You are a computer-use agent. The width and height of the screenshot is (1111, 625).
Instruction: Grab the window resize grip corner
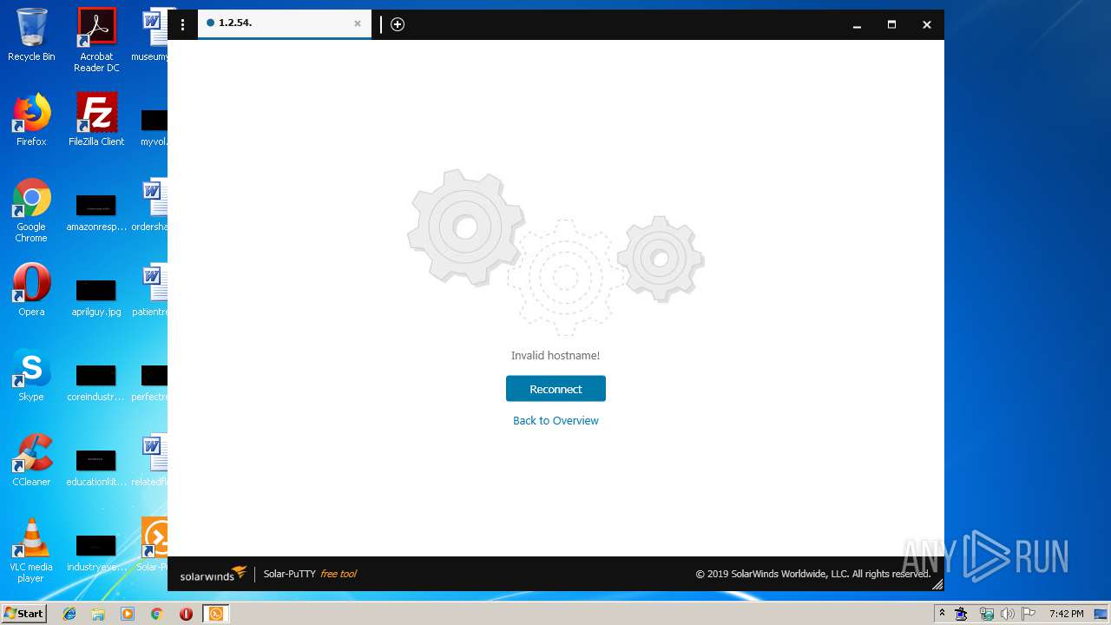(937, 585)
